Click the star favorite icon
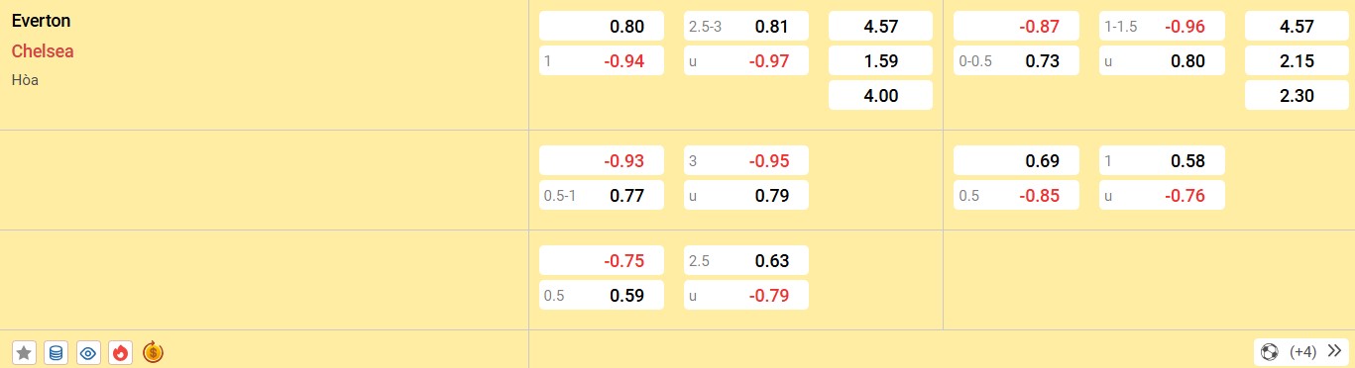1355x368 pixels. [x=25, y=352]
